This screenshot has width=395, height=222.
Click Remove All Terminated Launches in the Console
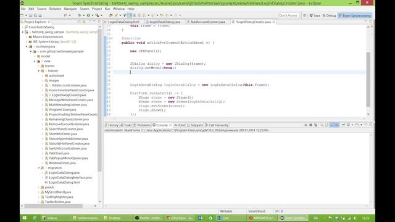315,125
